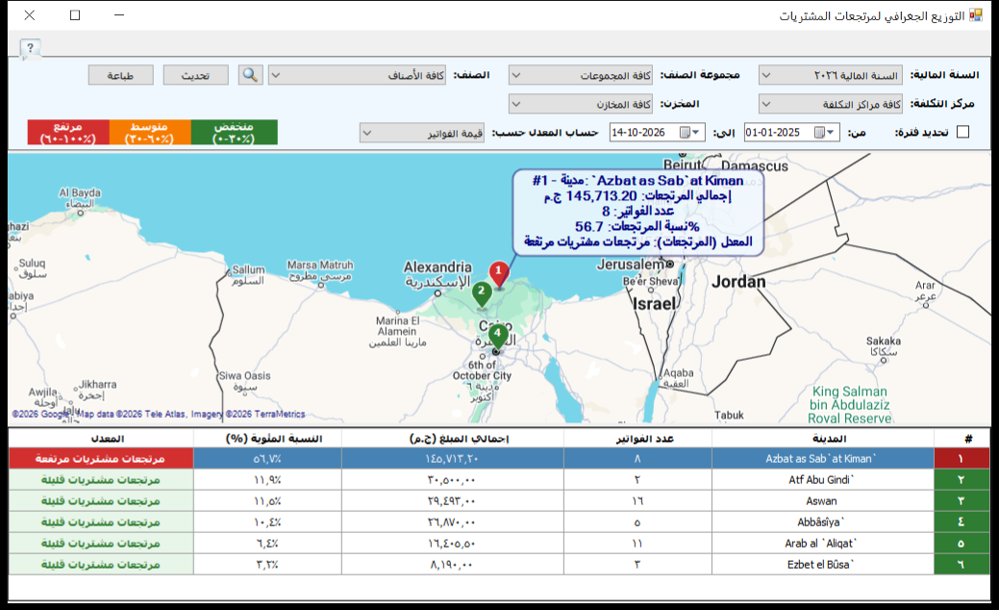Image resolution: width=999 pixels, height=610 pixels.
Task: Click the 'تحديث' refresh button
Action: (195, 75)
